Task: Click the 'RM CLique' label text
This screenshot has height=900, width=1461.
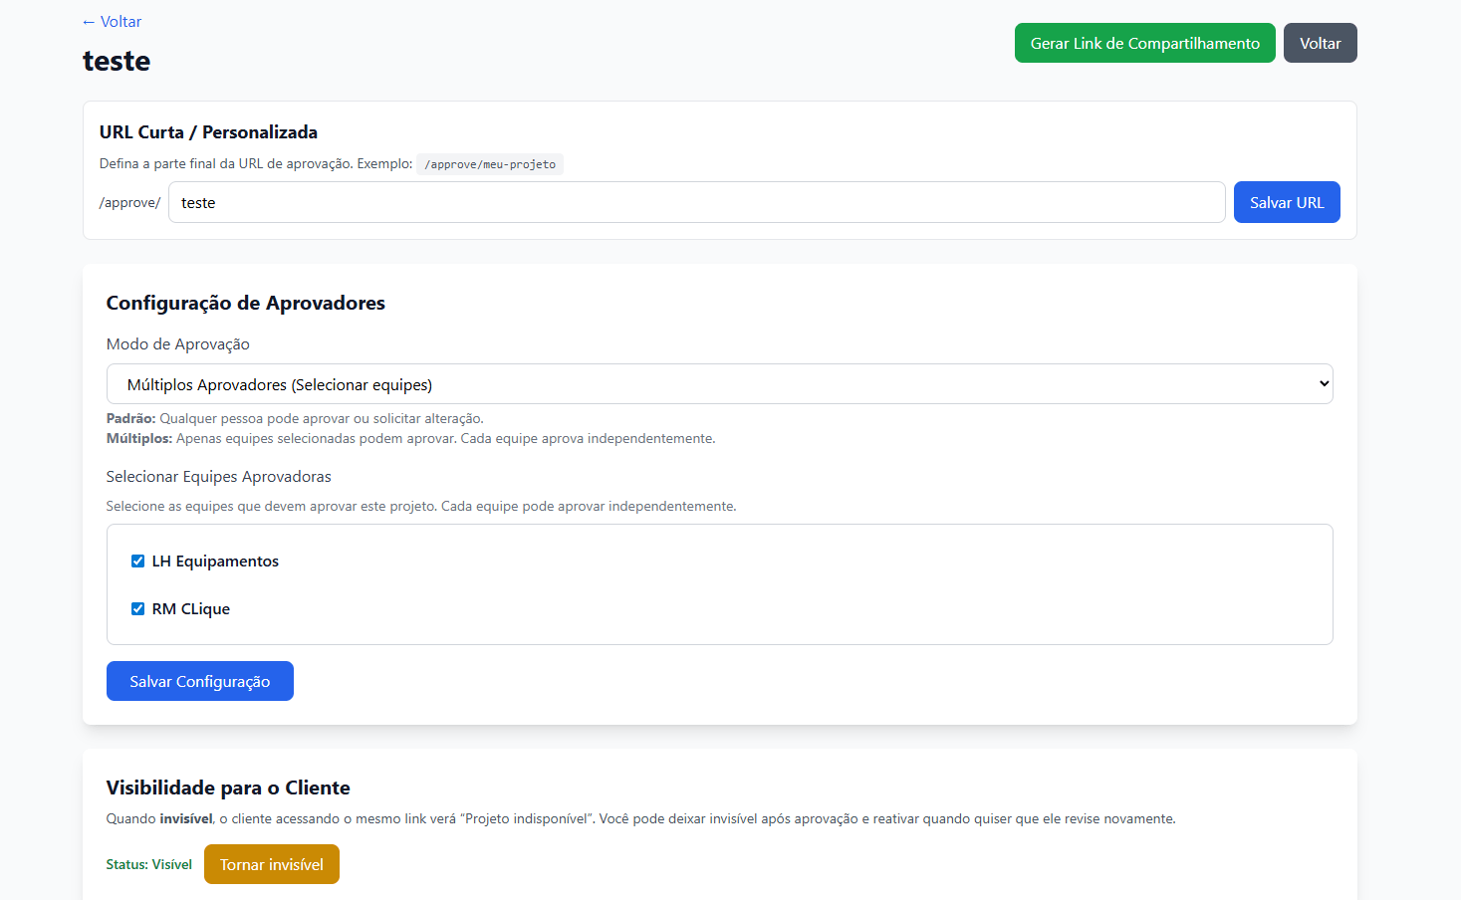Action: pos(191,609)
